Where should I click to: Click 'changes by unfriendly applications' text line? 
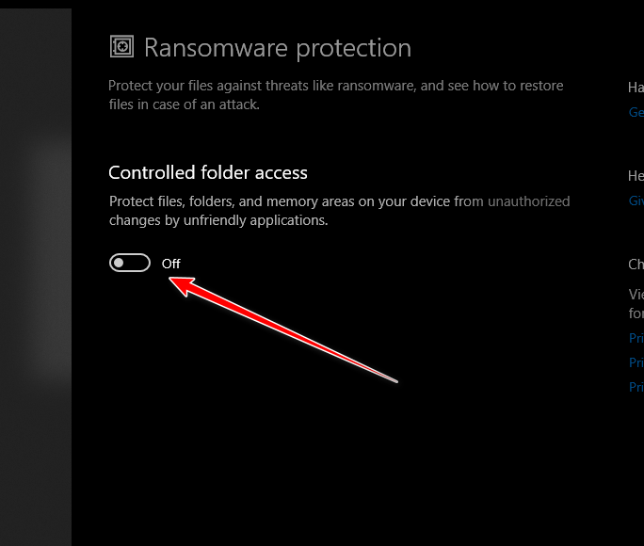coord(217,220)
